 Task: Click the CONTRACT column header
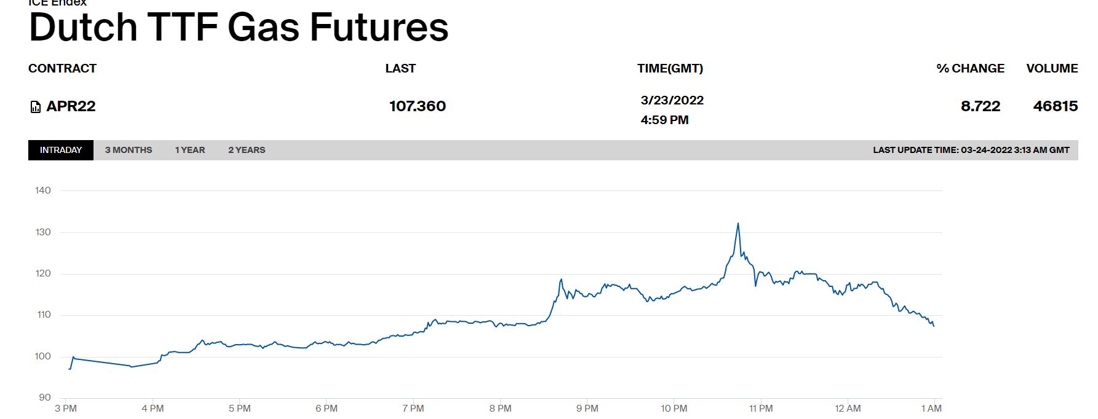point(62,68)
